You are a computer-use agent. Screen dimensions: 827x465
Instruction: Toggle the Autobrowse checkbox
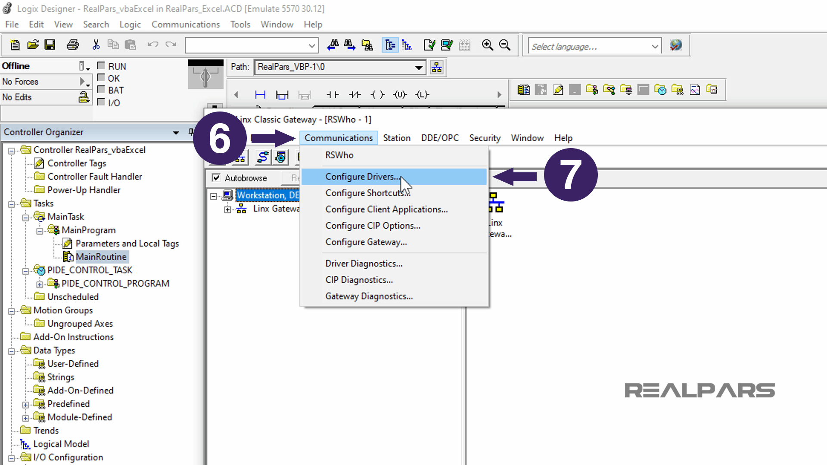pos(216,177)
